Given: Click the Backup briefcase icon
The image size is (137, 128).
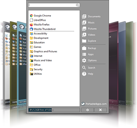Looking at the screenshot, I should click(x=84, y=48).
